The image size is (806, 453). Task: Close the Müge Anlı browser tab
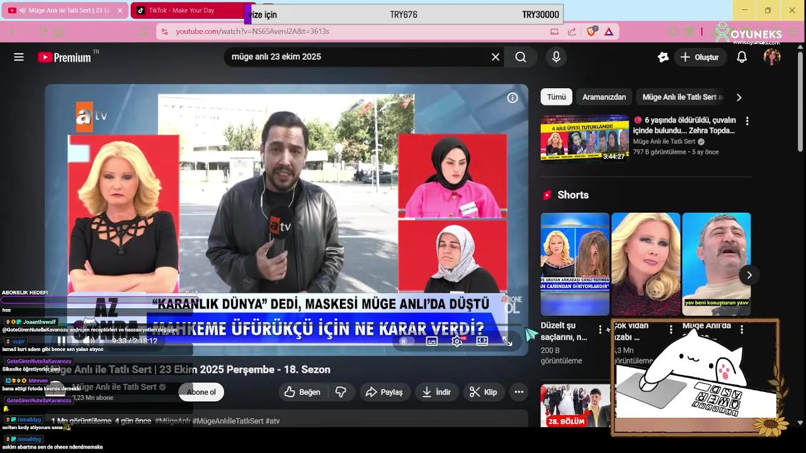120,11
